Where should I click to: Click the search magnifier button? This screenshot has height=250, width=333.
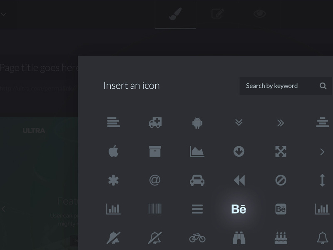323,86
